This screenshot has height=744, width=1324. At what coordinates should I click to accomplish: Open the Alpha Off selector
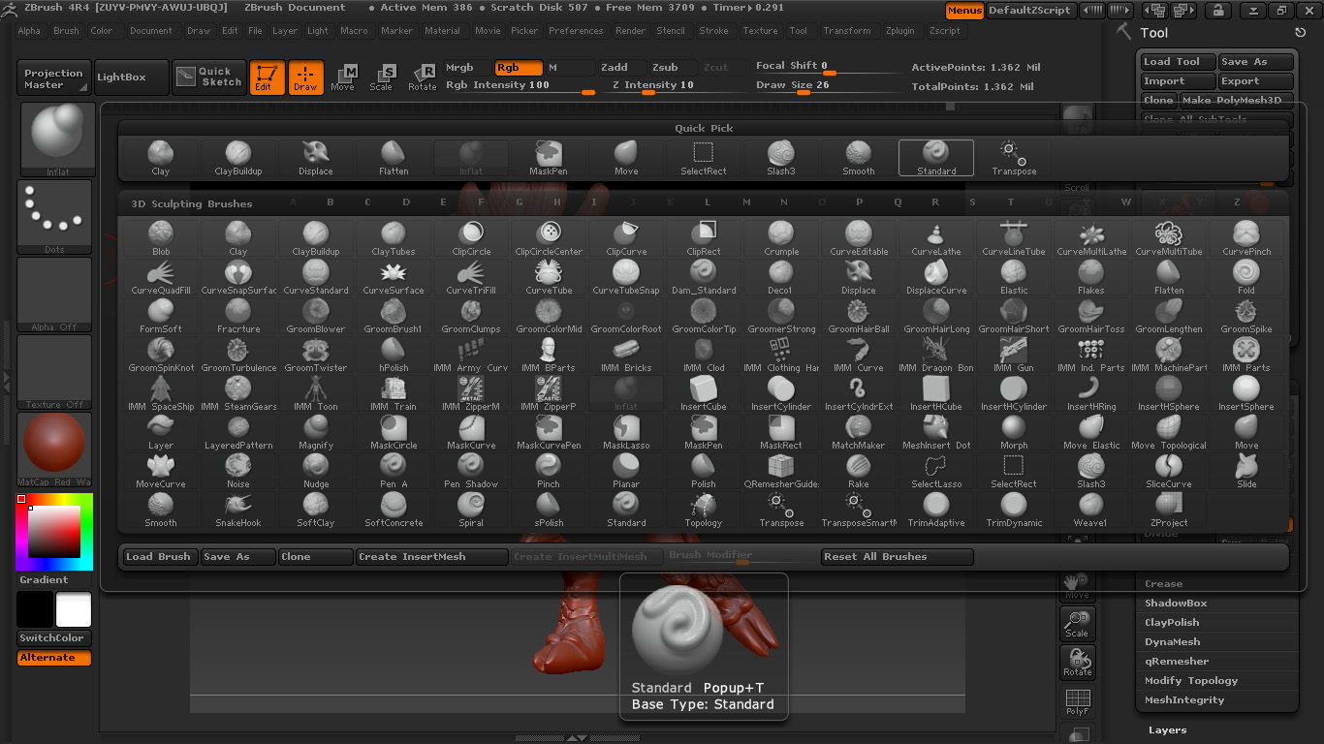pyautogui.click(x=54, y=294)
